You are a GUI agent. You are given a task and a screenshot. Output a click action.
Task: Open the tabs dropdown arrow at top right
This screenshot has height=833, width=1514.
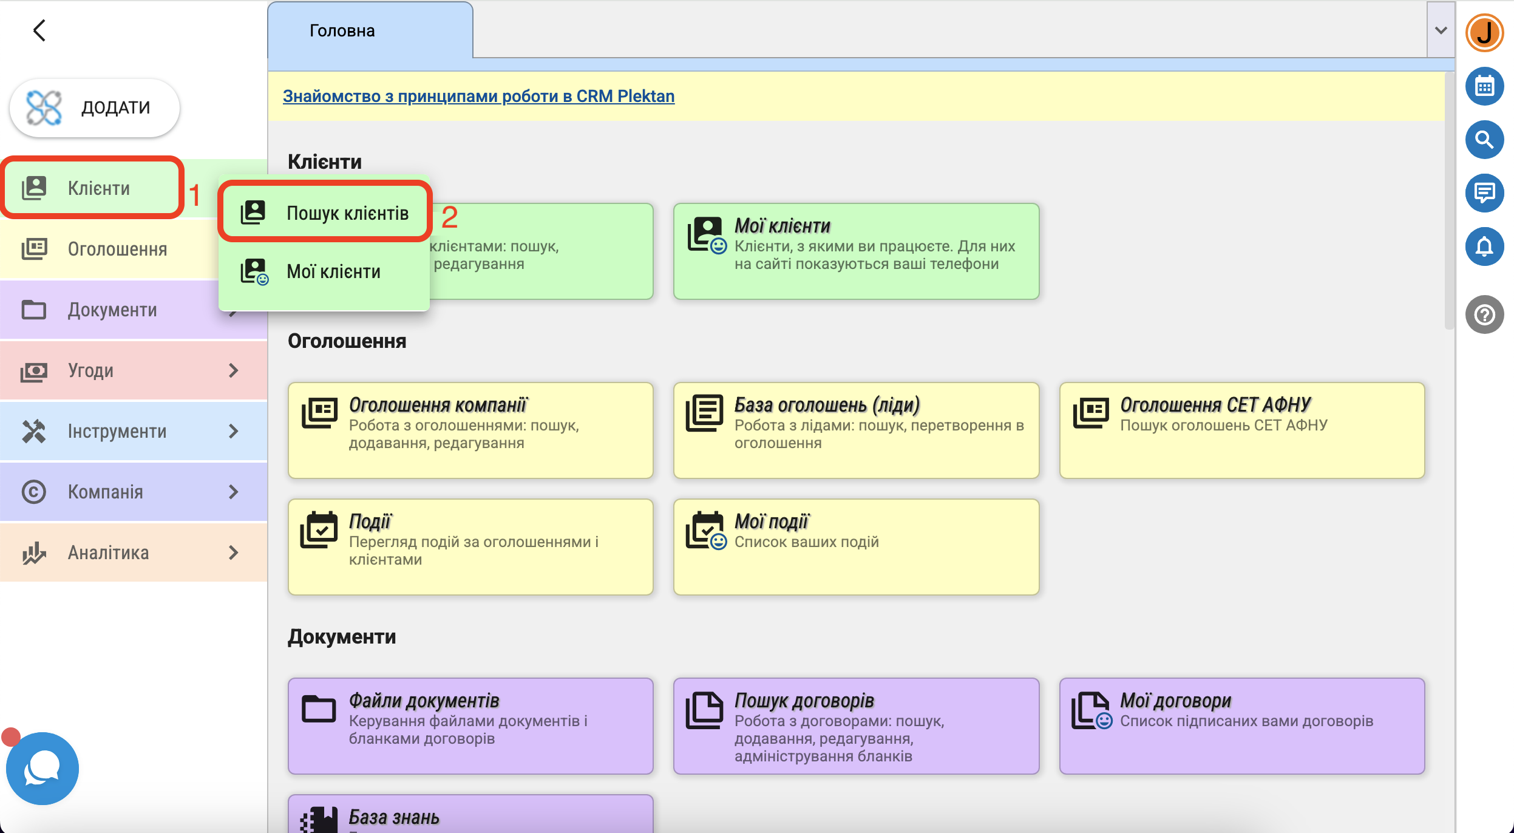1441,30
